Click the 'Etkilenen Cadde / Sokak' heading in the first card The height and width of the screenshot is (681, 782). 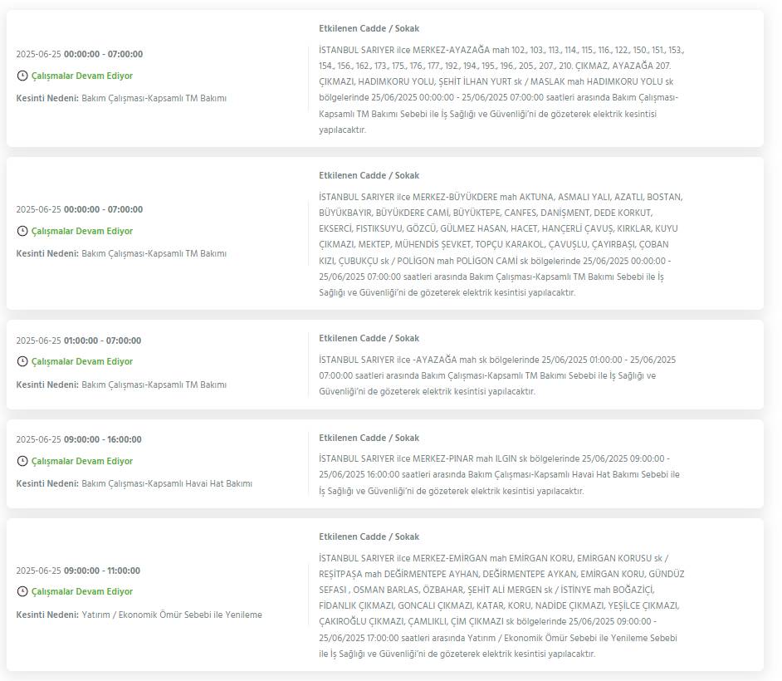(369, 28)
